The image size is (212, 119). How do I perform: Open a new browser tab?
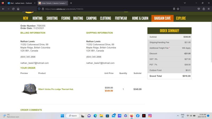pyautogui.click(x=71, y=3)
